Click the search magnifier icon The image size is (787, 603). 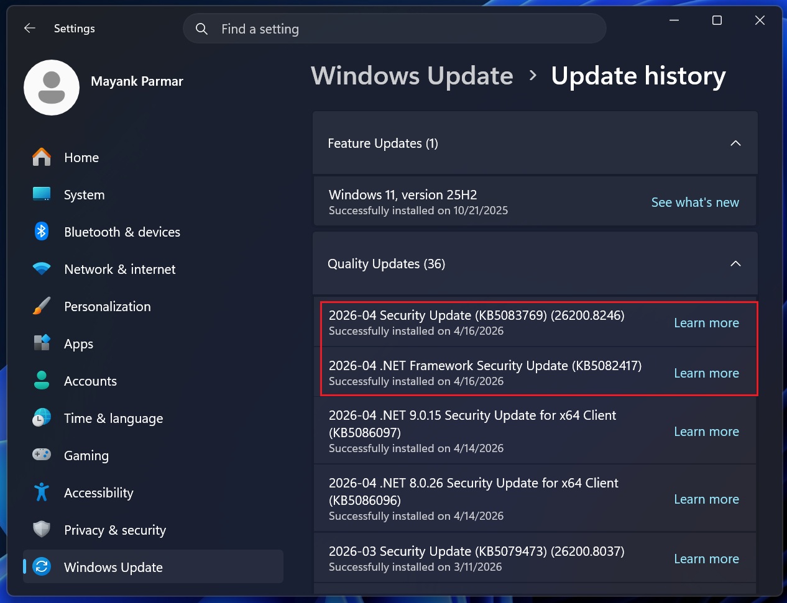click(x=201, y=29)
